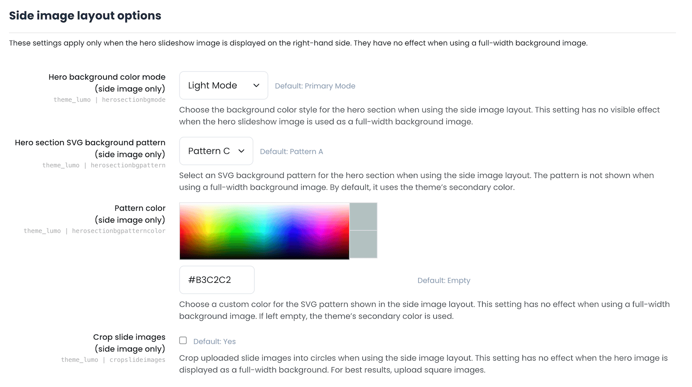Select the lower gray swatch beside gradient
This screenshot has width=692, height=387.
363,245
